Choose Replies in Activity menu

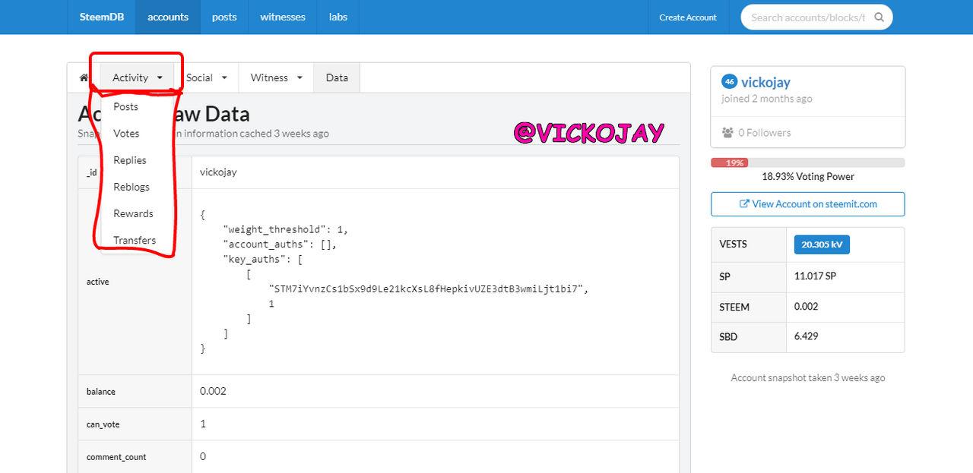(x=130, y=160)
